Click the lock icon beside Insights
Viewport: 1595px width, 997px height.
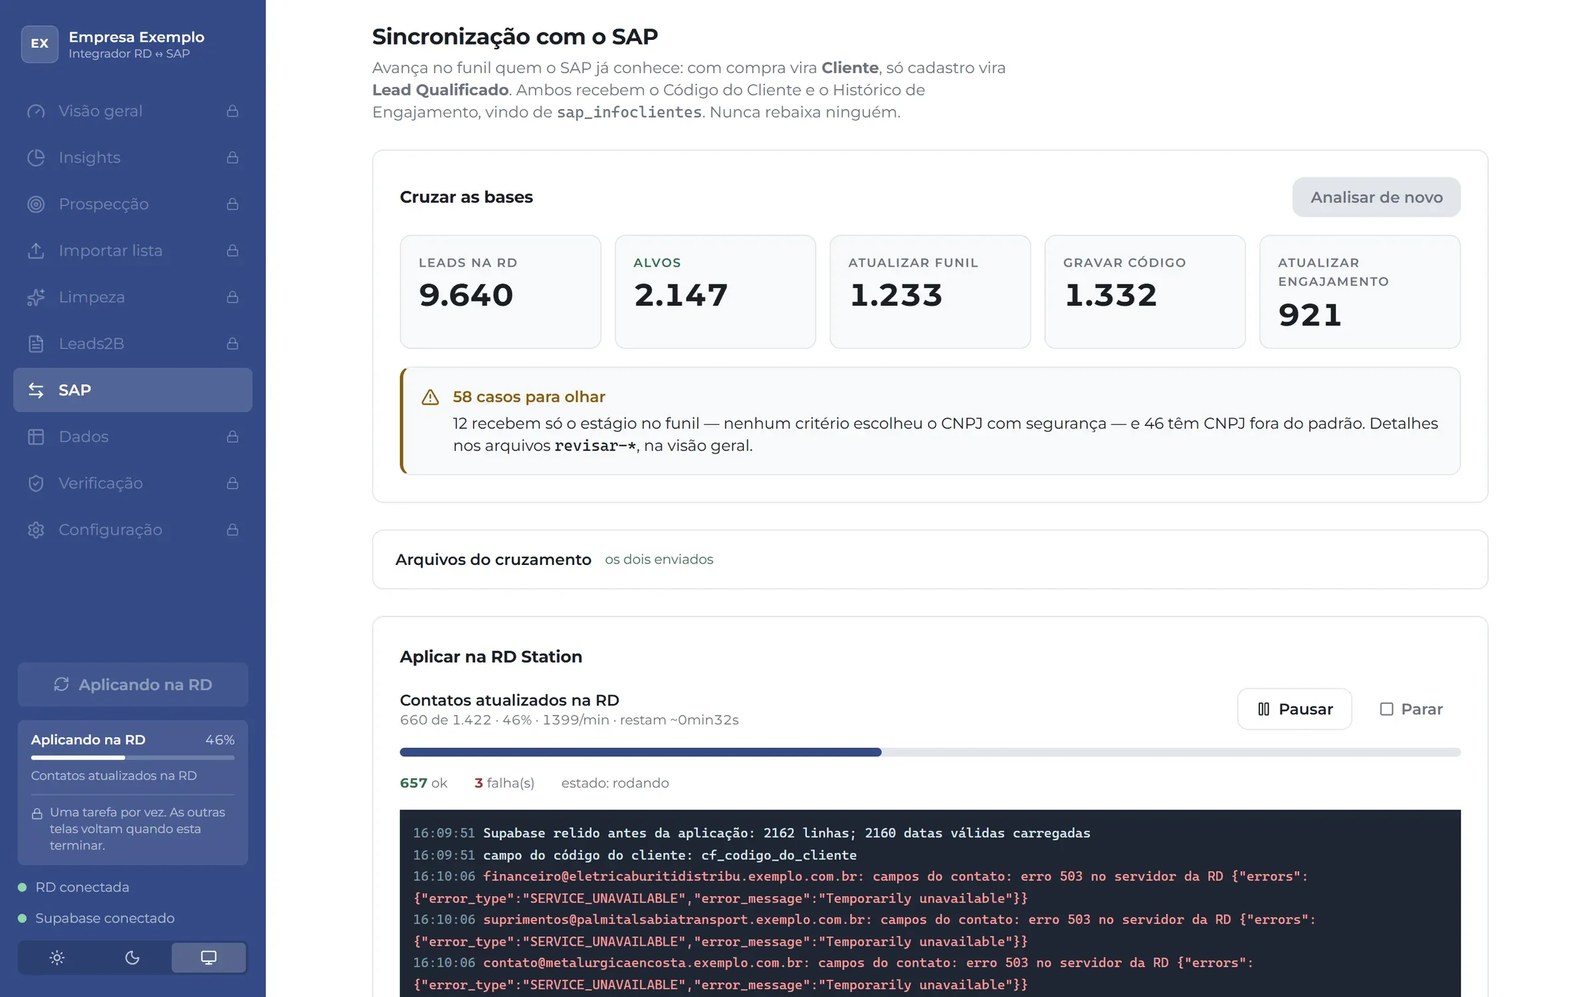click(233, 158)
